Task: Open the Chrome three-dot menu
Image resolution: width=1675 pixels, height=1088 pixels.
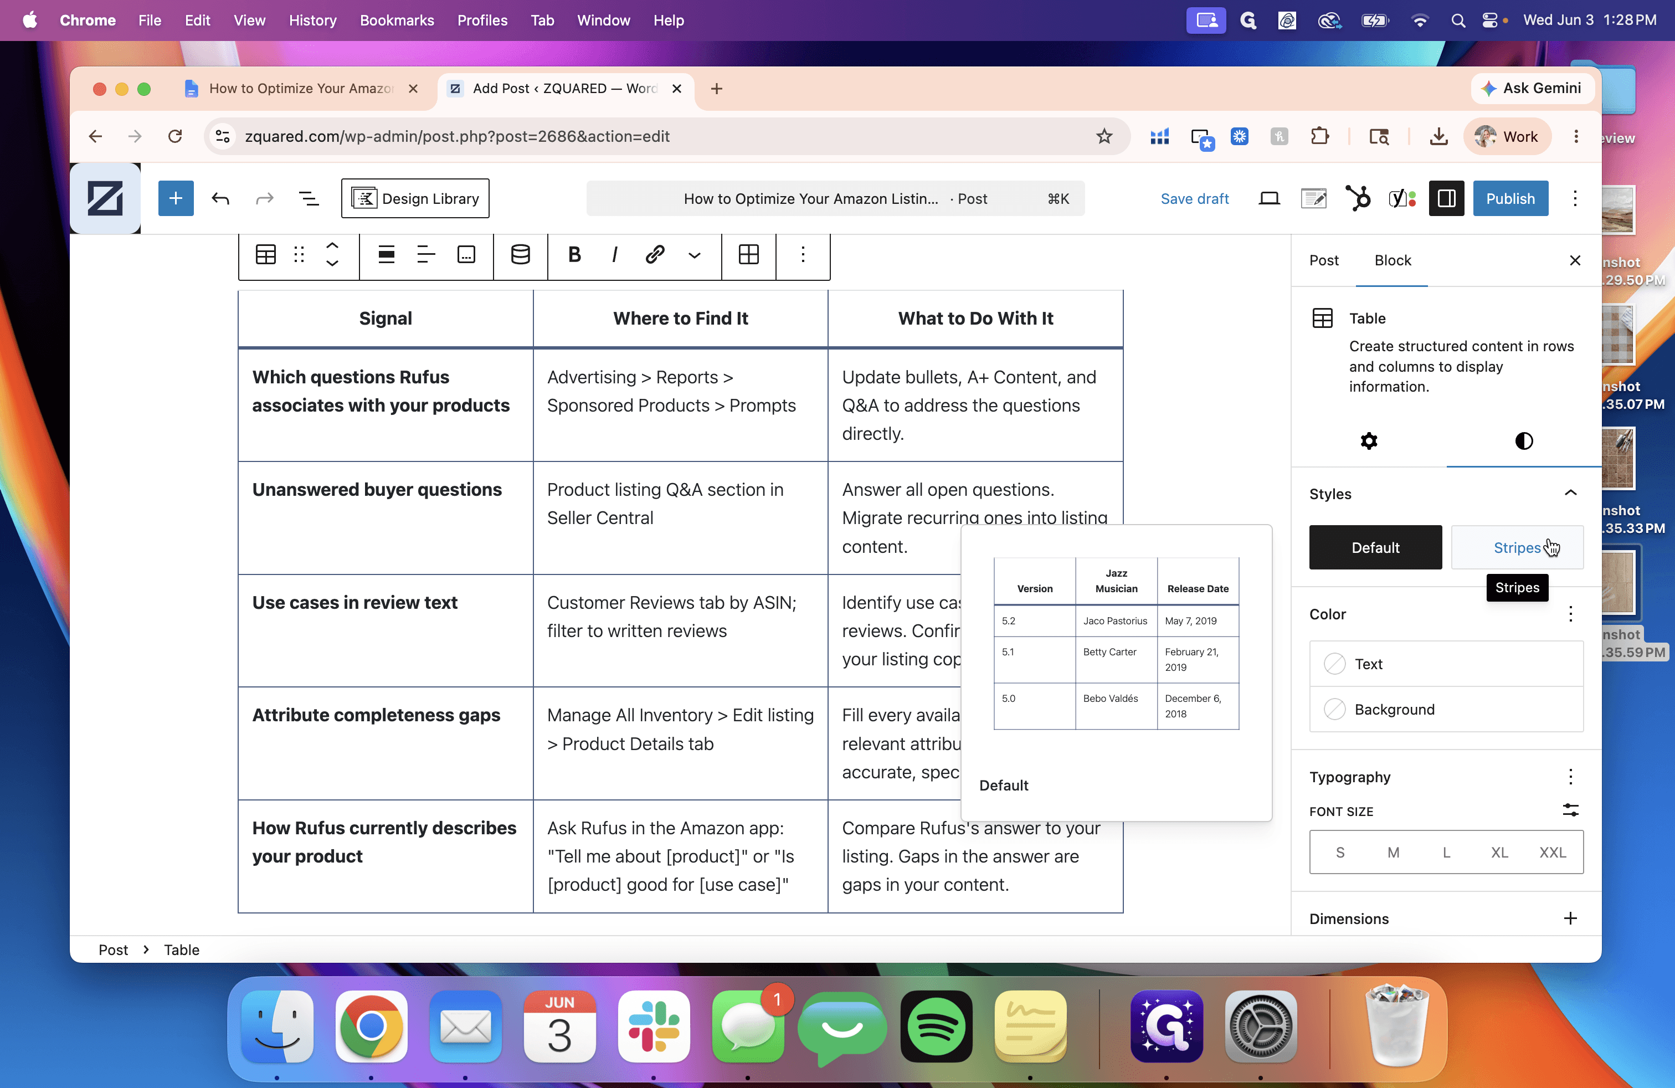Action: (x=1576, y=136)
